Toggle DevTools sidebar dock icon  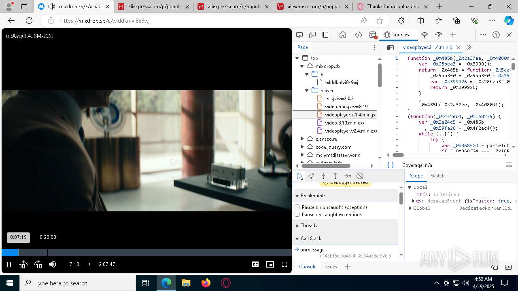tap(325, 35)
